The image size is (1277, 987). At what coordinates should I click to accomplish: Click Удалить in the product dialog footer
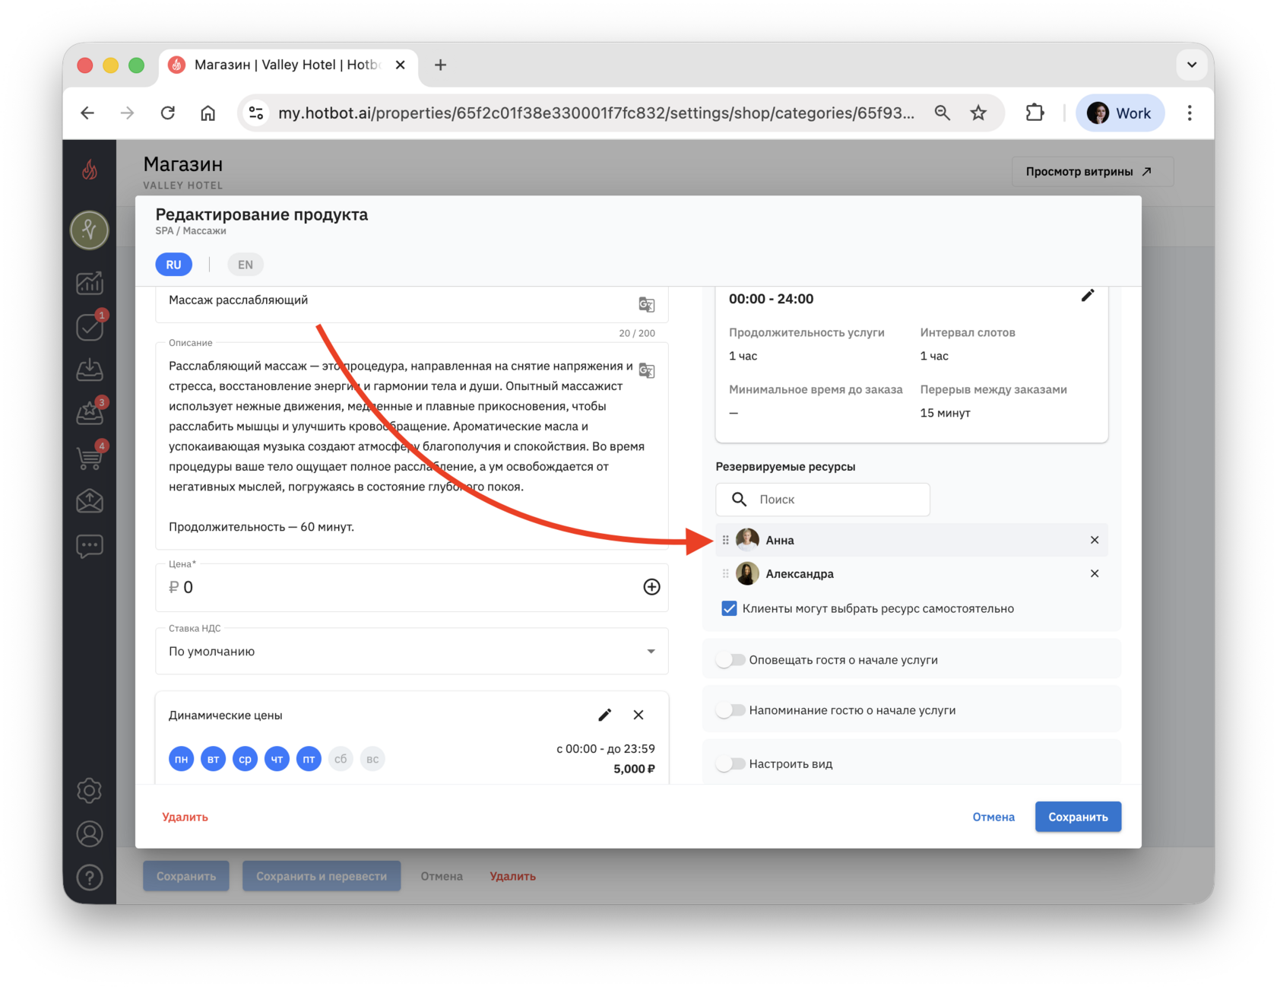click(x=185, y=817)
